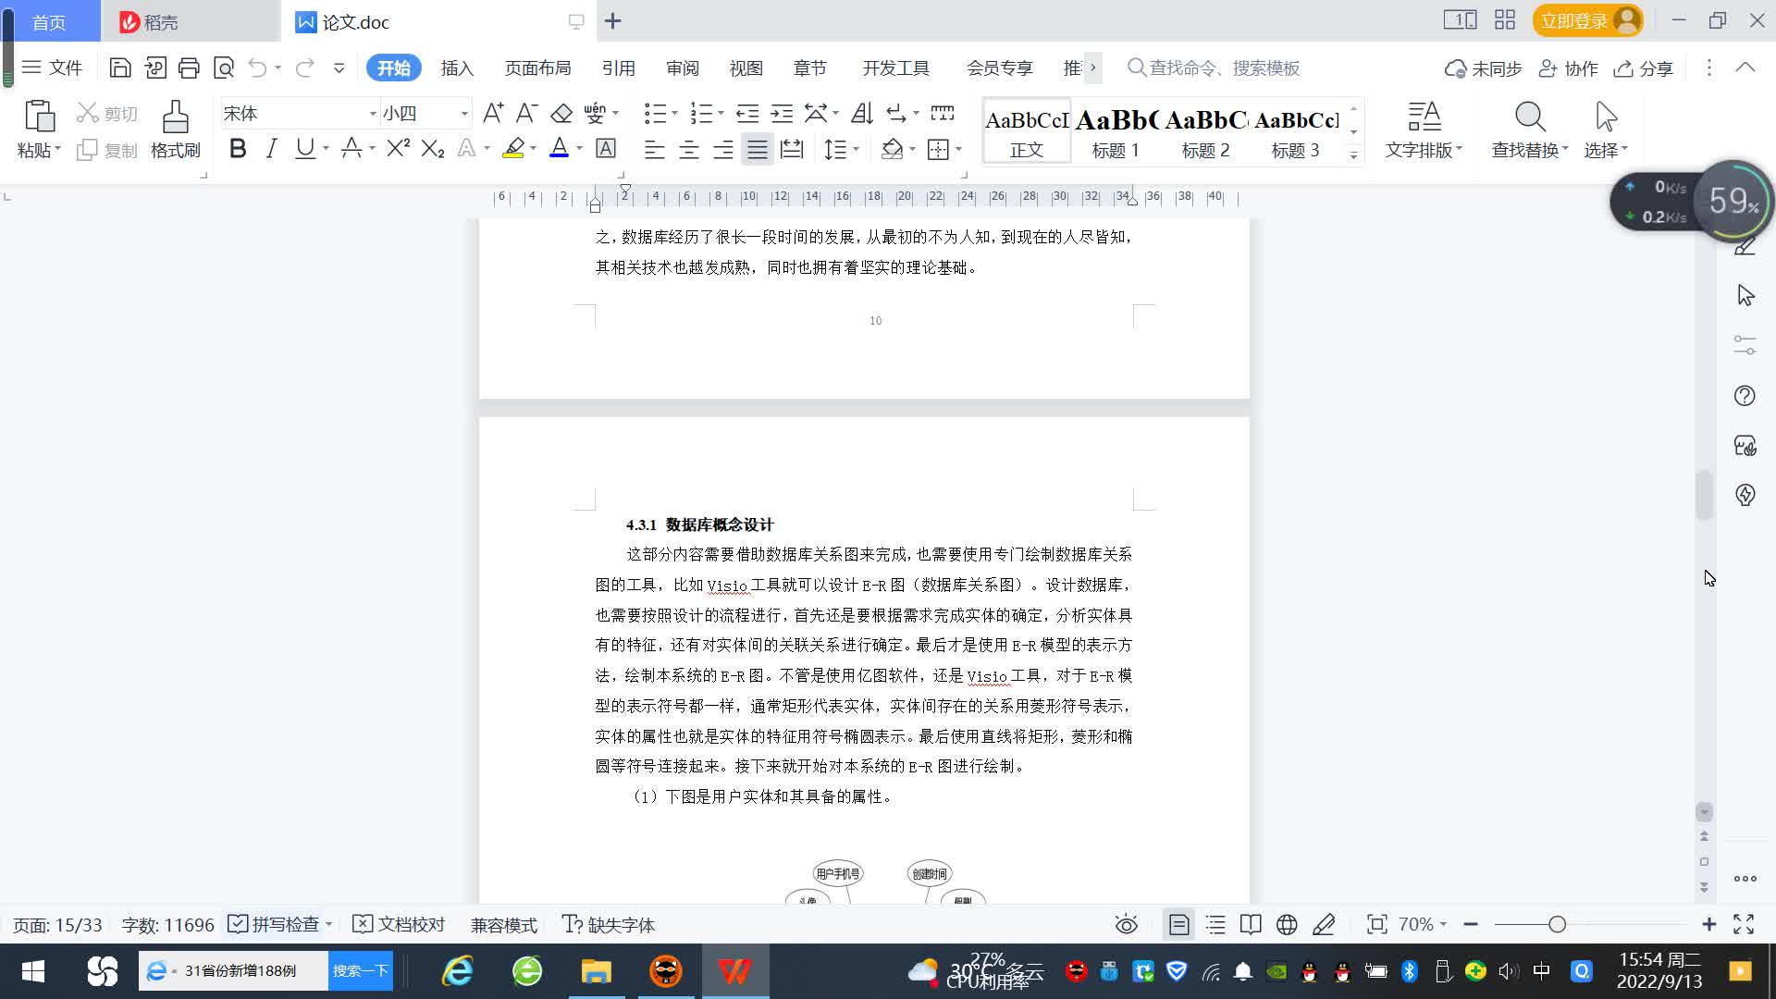Open the font name dropdown showing 宋体

[x=373, y=113]
